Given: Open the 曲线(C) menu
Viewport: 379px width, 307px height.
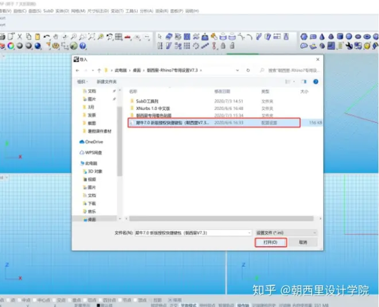Looking at the screenshot, I should (x=20, y=11).
